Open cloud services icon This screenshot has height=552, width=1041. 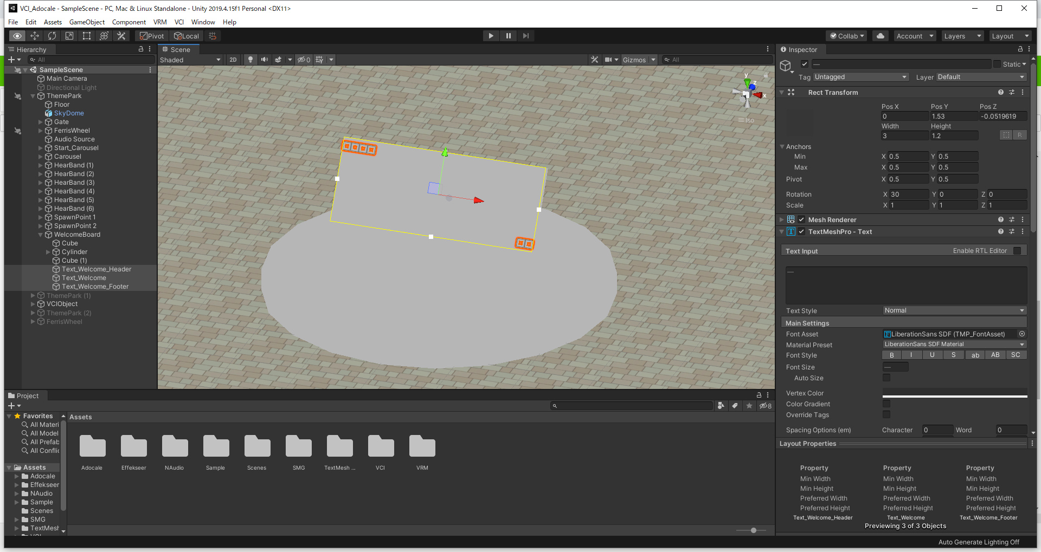[881, 36]
